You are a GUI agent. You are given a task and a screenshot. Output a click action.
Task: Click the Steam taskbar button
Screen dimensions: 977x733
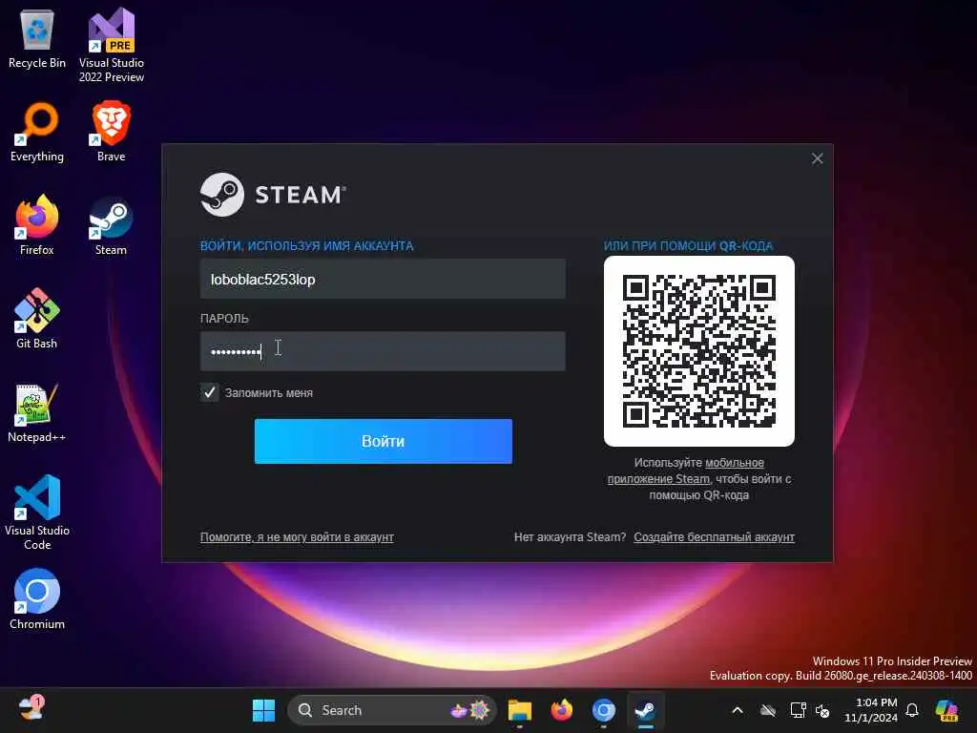(x=645, y=710)
